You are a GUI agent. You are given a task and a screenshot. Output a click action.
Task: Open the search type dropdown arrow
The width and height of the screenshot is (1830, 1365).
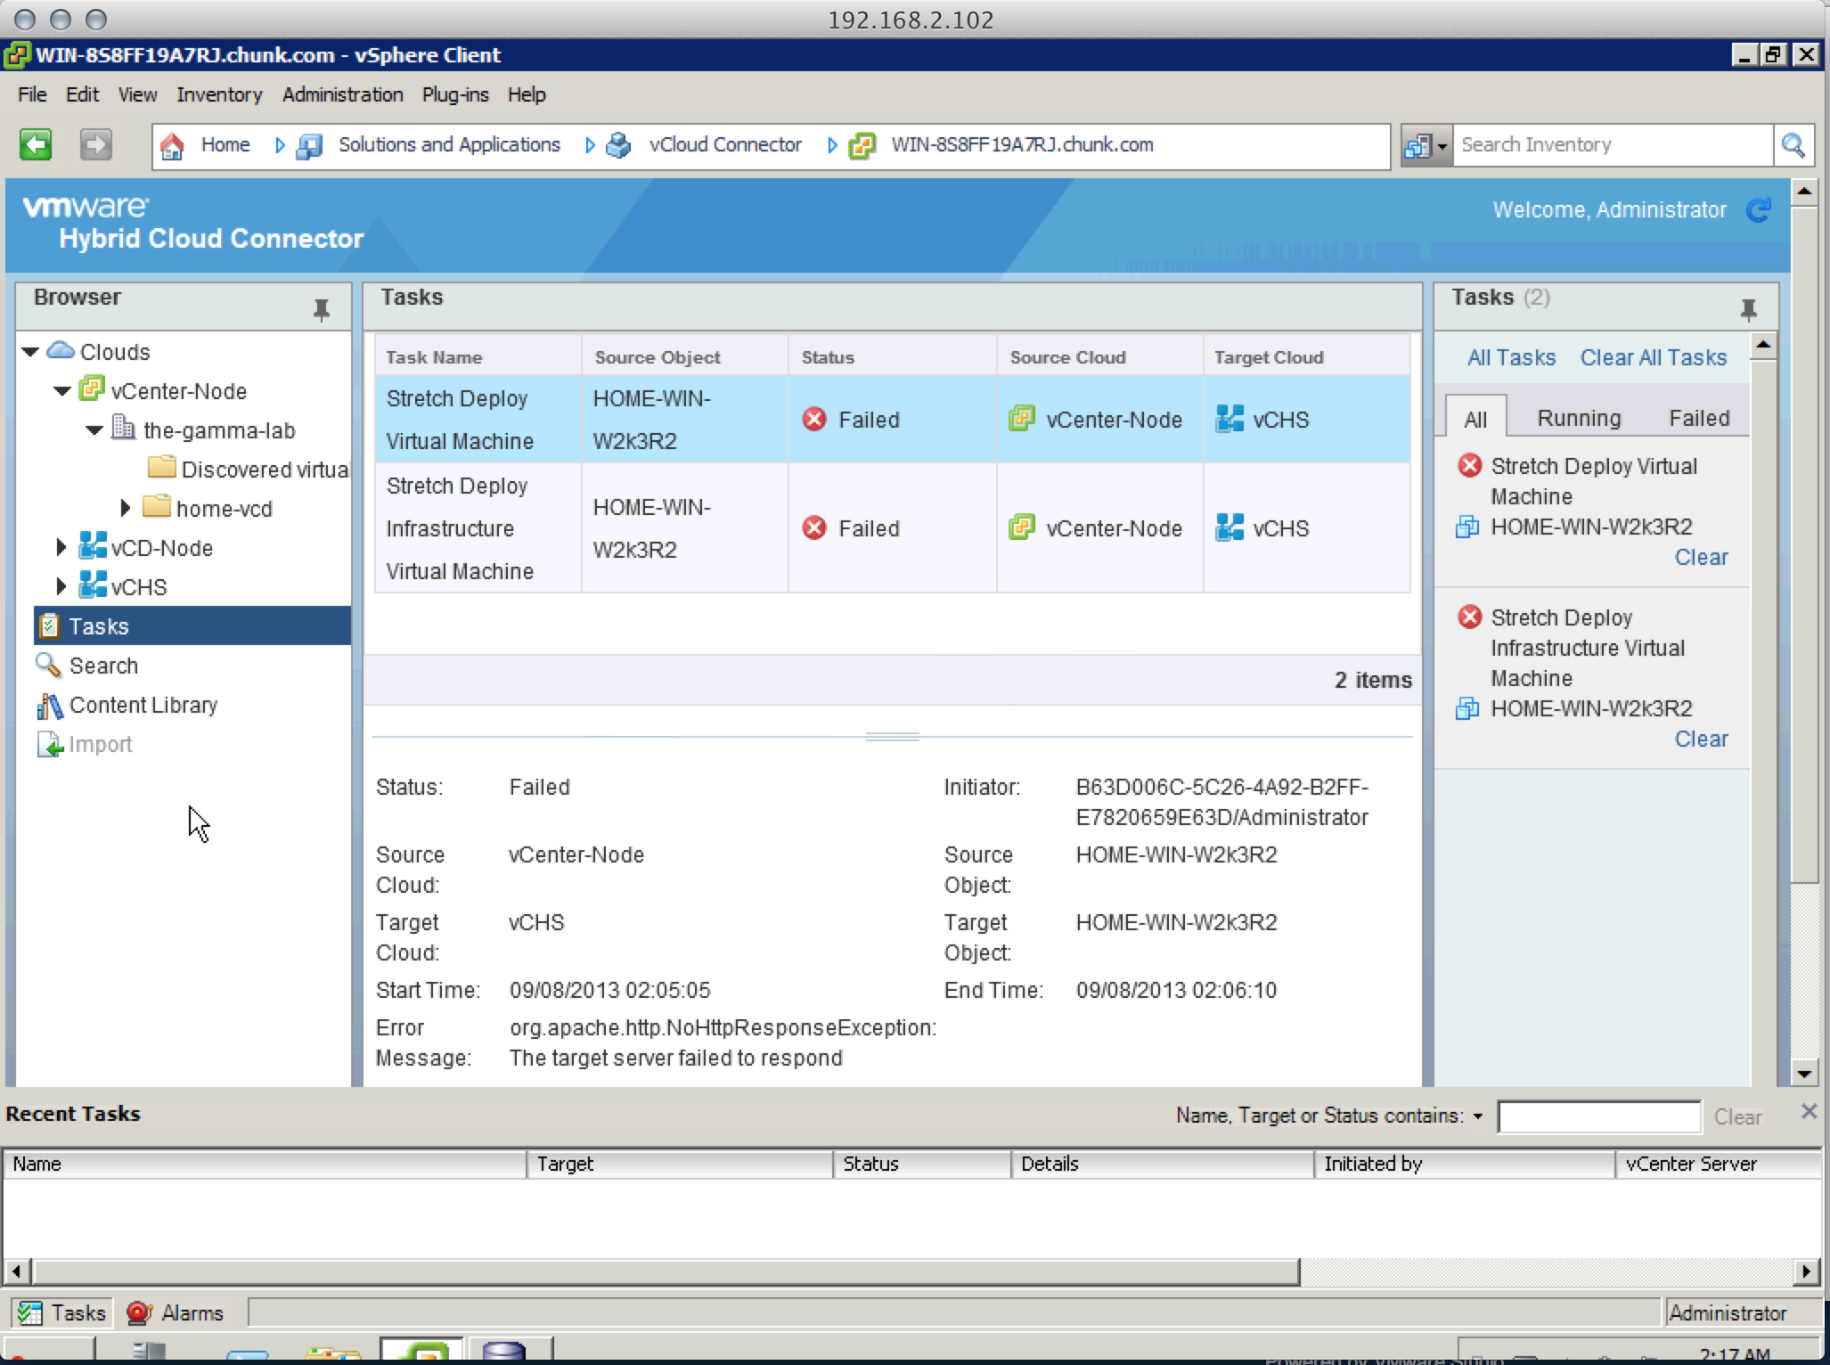pyautogui.click(x=1442, y=146)
